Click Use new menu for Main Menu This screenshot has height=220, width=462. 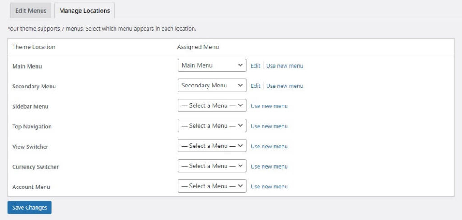pyautogui.click(x=285, y=66)
